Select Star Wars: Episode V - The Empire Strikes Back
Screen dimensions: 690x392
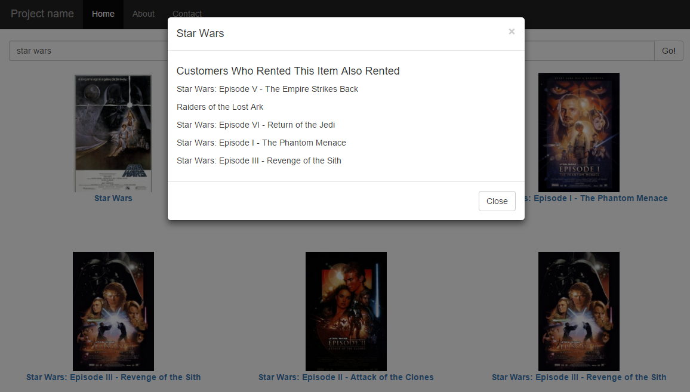point(267,89)
